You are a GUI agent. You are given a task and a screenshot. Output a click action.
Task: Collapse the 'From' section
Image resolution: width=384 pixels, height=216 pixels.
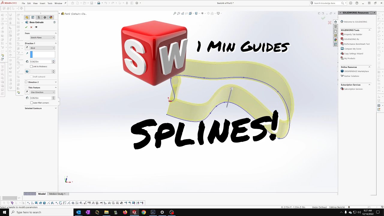[x=55, y=33]
